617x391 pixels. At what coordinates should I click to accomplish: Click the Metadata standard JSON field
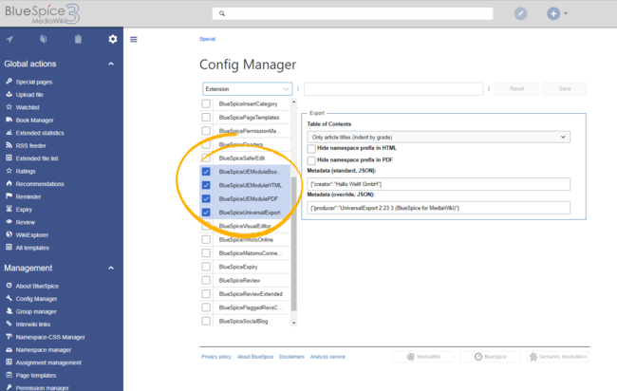(439, 184)
